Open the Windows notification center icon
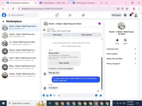The width and height of the screenshot is (142, 106). click(137, 103)
